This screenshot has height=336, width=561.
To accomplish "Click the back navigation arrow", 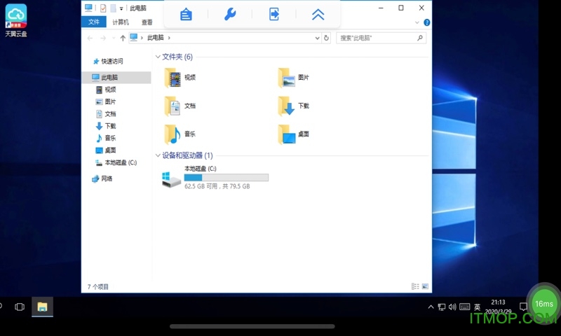I will click(90, 38).
